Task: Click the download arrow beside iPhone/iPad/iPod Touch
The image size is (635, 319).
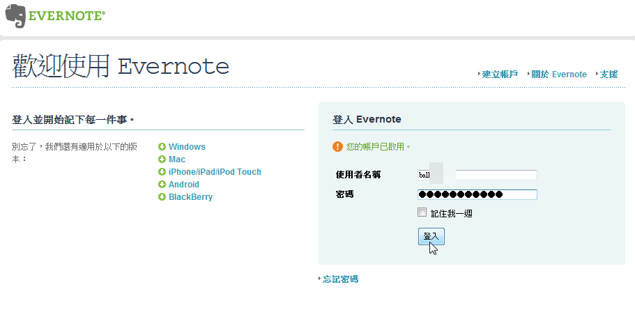Action: 162,172
